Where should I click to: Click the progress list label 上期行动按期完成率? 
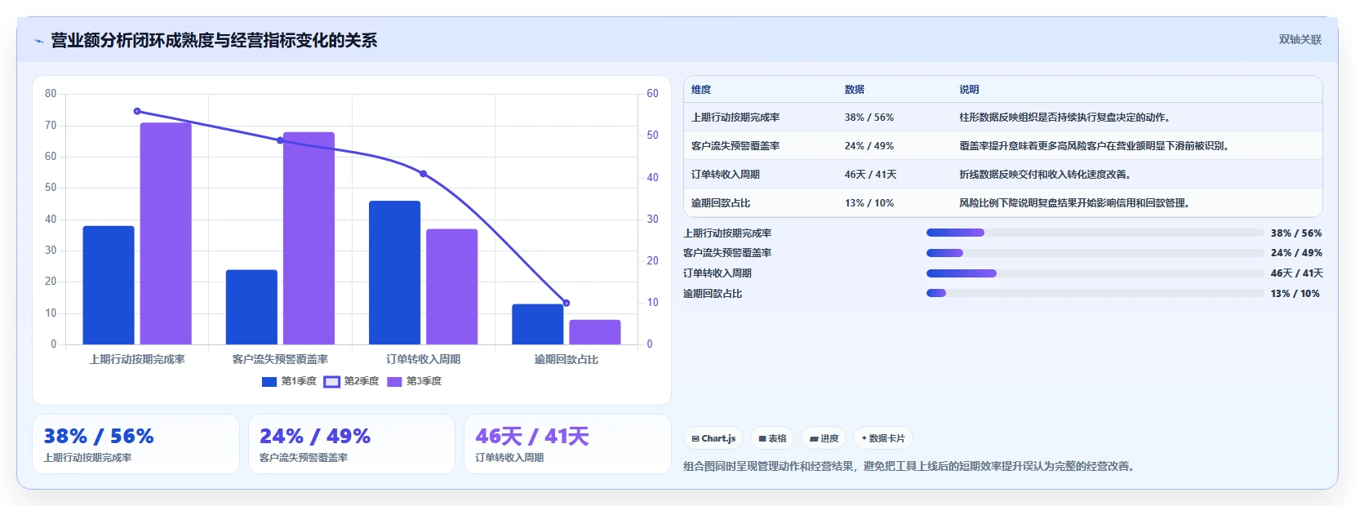click(x=727, y=233)
